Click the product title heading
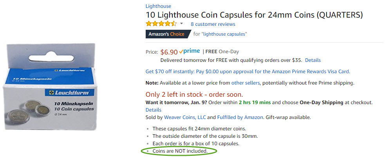Viewport: 392px width, 157px height. (x=254, y=15)
